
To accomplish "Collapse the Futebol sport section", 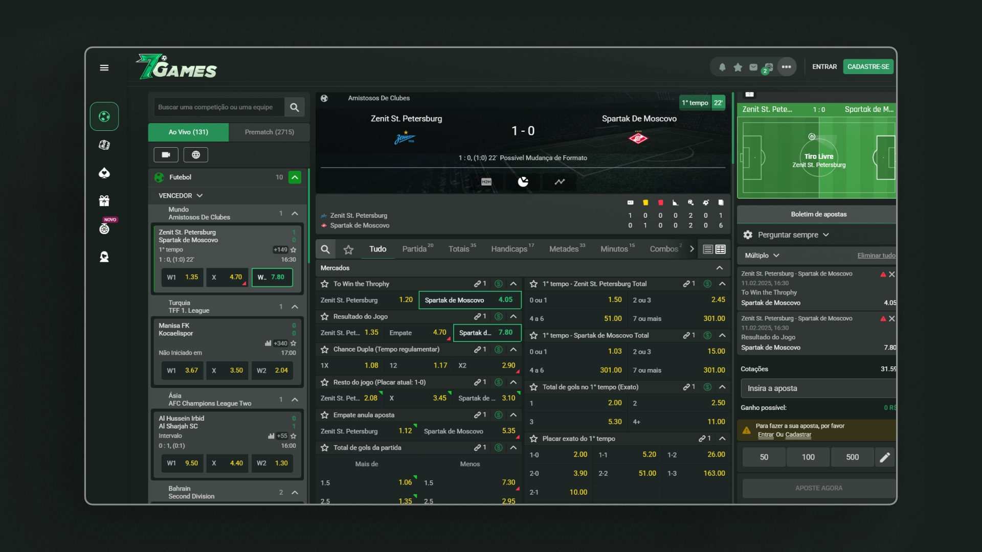I will 295,177.
